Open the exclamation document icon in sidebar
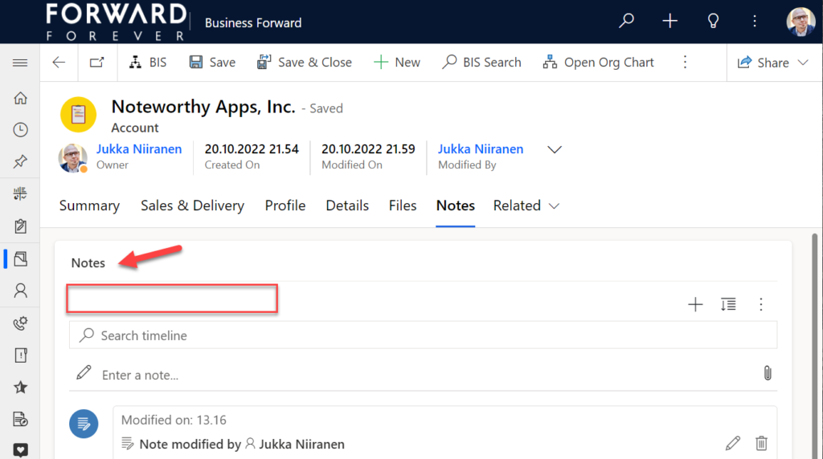This screenshot has width=823, height=459. tap(20, 355)
